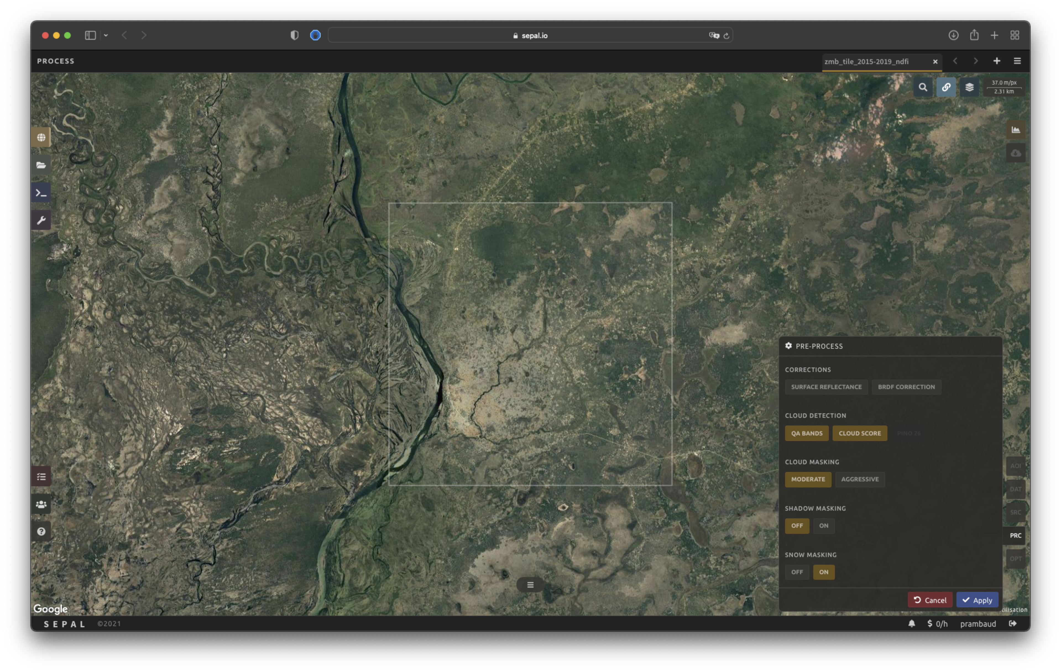Screen dimensions: 1061x672
Task: Open the Files folder icon in sidebar
Action: coord(41,165)
